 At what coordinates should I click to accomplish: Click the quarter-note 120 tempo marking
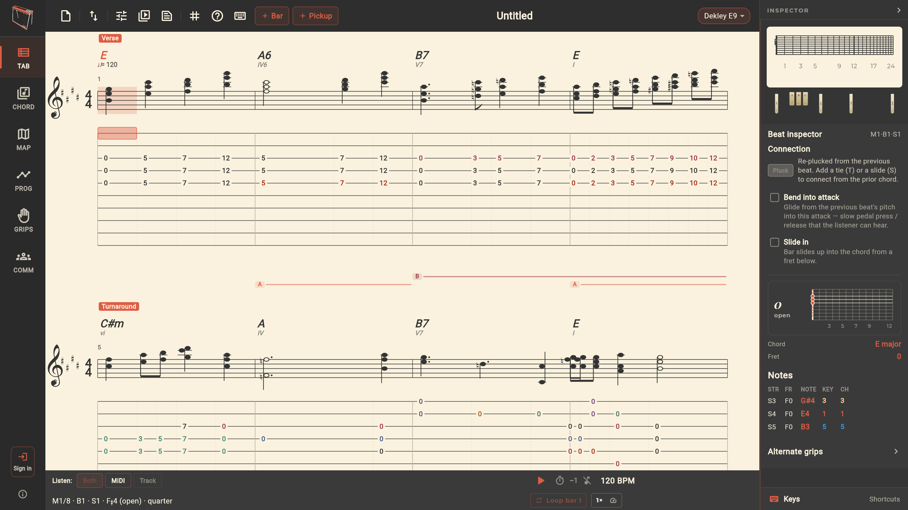(108, 64)
